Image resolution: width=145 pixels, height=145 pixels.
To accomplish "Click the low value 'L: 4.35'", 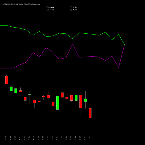I will tap(73, 10).
